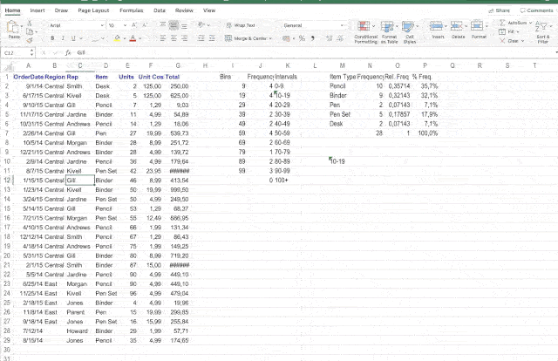Click the Merge & Center button

[x=248, y=38]
